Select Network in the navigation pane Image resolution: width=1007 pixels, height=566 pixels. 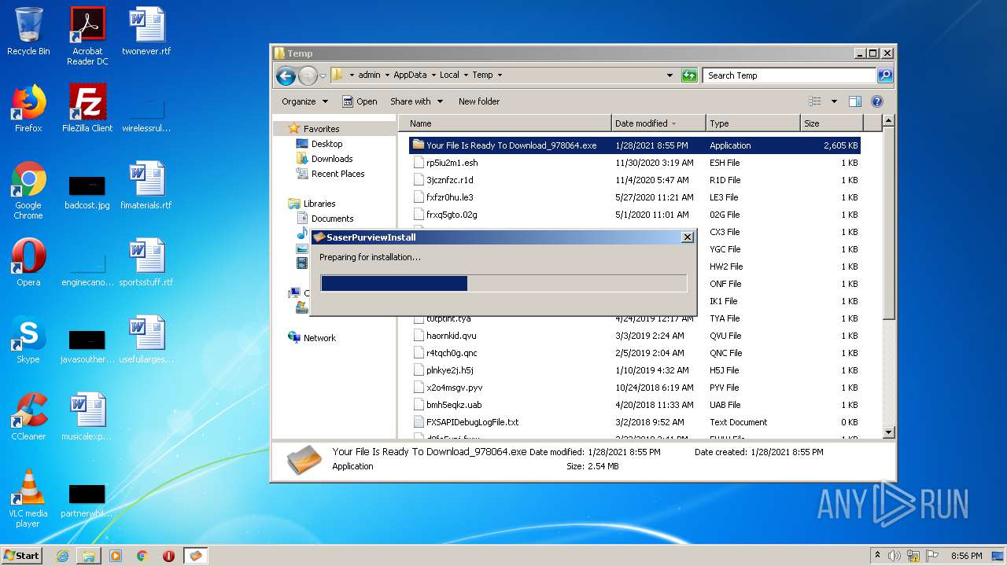tap(319, 338)
